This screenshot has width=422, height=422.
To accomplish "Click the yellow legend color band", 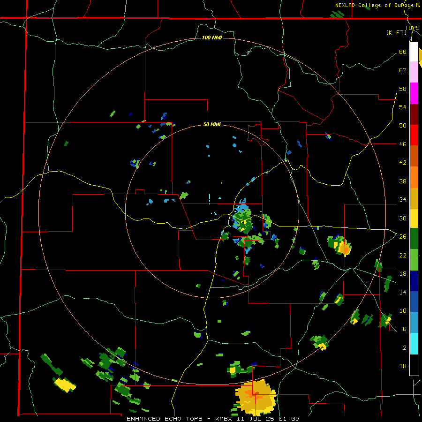I will [414, 219].
